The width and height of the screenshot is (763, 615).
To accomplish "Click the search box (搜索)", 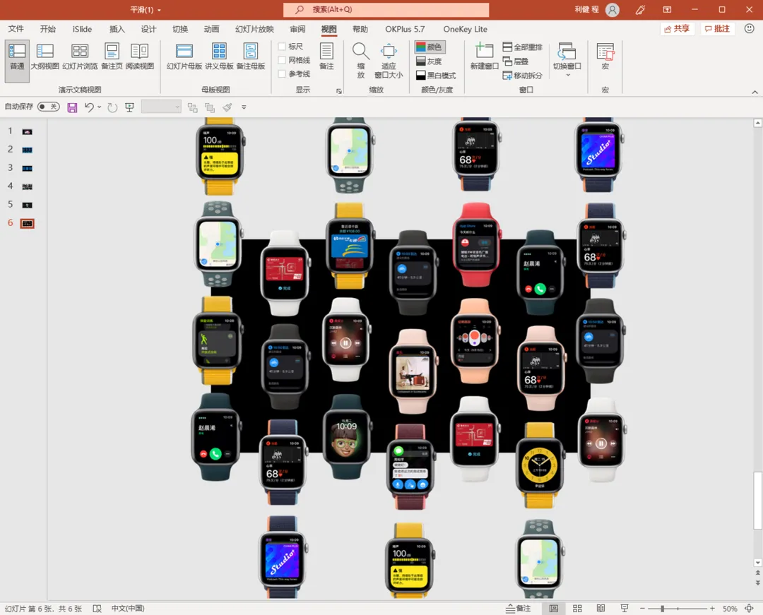I will pyautogui.click(x=386, y=10).
